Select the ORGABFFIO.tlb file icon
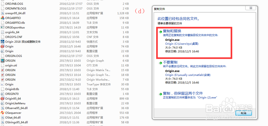The height and width of the screenshot is (126, 268). [x=2, y=22]
